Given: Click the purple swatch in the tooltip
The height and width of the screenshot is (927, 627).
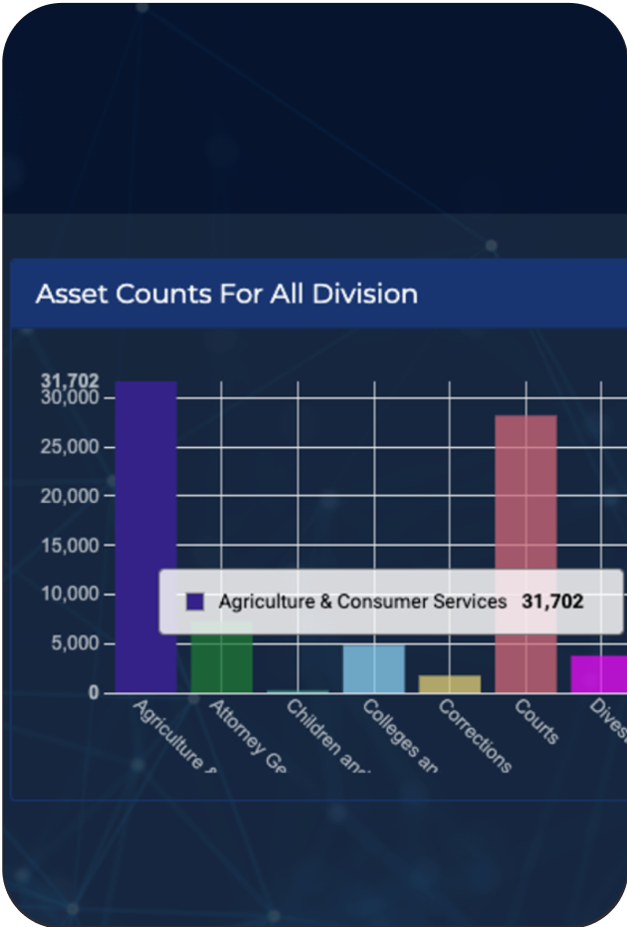Looking at the screenshot, I should (195, 601).
